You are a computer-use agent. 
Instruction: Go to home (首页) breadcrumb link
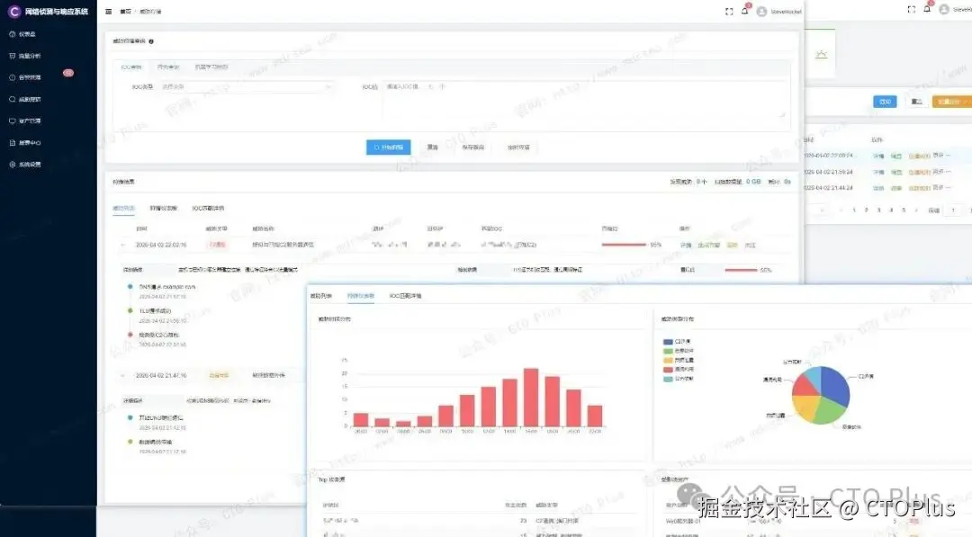pyautogui.click(x=125, y=11)
